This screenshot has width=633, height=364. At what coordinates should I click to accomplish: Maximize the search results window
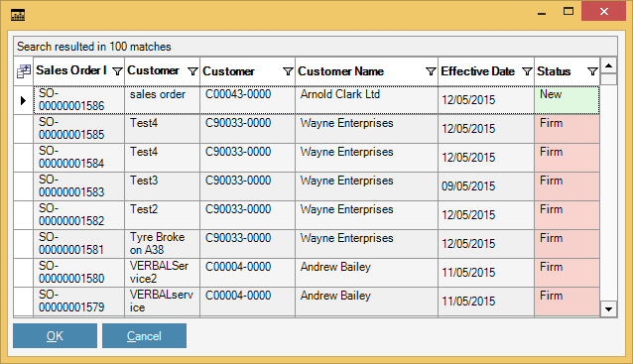pos(569,11)
